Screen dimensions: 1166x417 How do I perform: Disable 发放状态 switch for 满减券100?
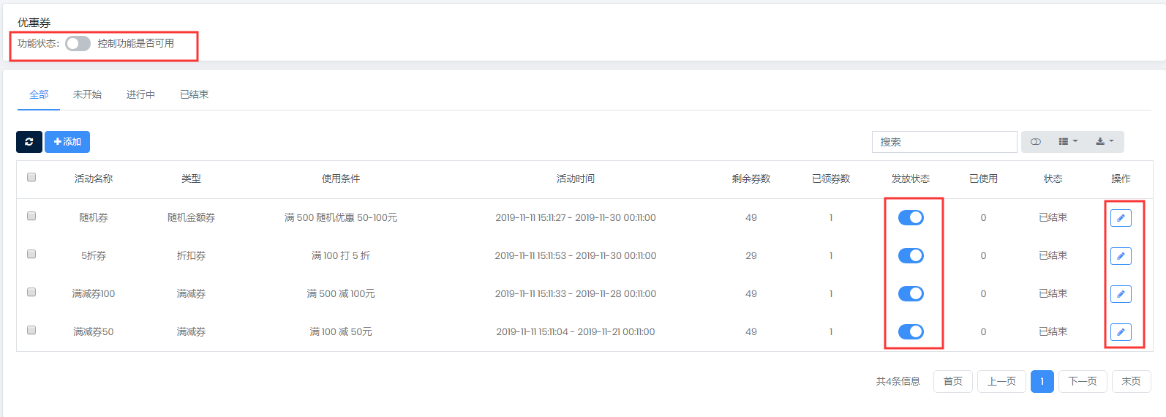[911, 294]
